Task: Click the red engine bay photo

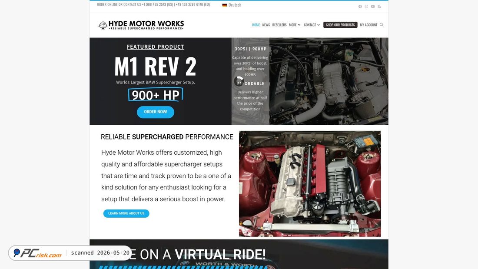Action: point(310,183)
